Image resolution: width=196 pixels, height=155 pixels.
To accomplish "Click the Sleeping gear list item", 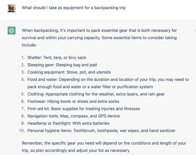I will click(62, 65).
